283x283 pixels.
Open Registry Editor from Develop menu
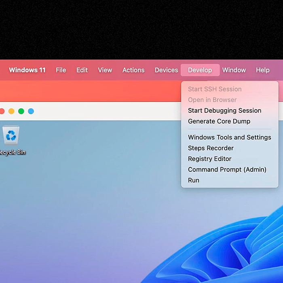209,159
